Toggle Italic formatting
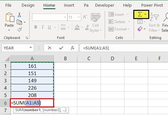The image size is (168, 115). [x=43, y=27]
